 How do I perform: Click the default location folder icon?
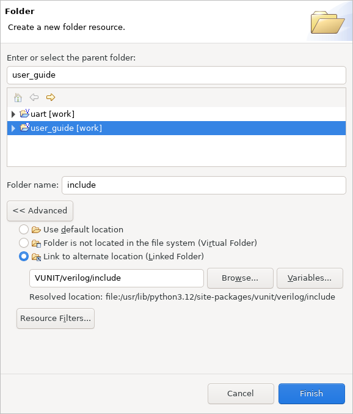36,230
